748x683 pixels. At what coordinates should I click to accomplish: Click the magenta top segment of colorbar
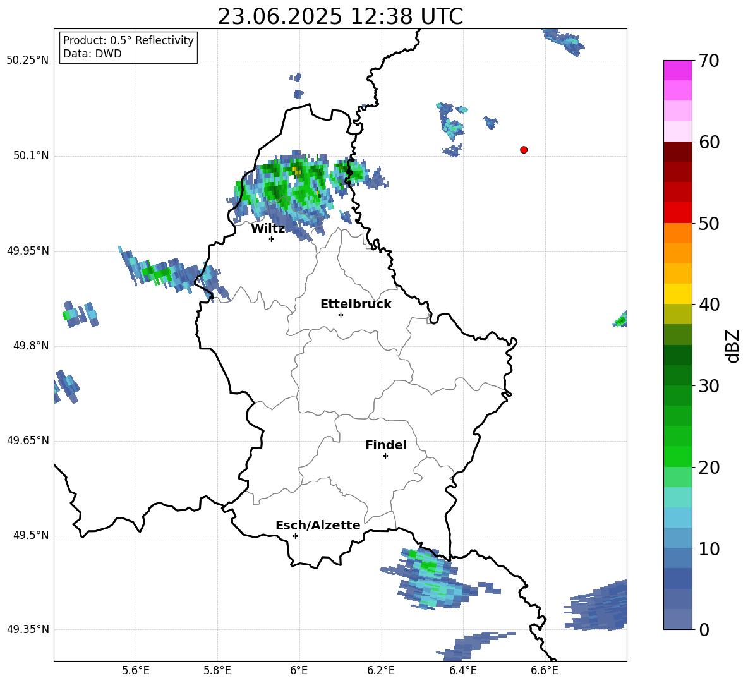pos(677,70)
